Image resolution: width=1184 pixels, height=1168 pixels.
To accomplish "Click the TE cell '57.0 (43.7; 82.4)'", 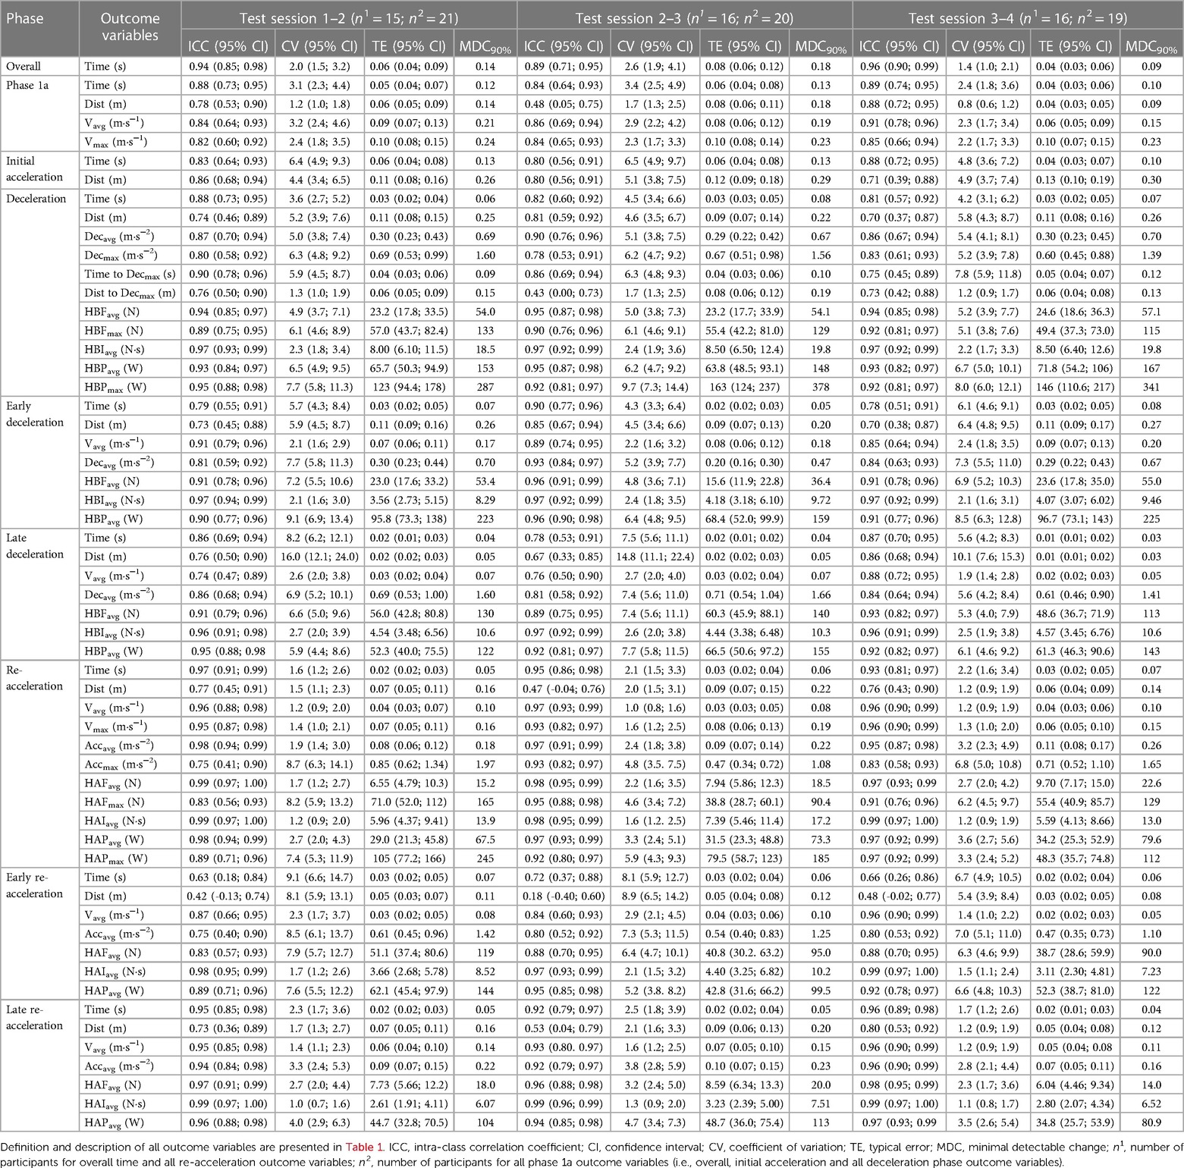I will (x=409, y=331).
